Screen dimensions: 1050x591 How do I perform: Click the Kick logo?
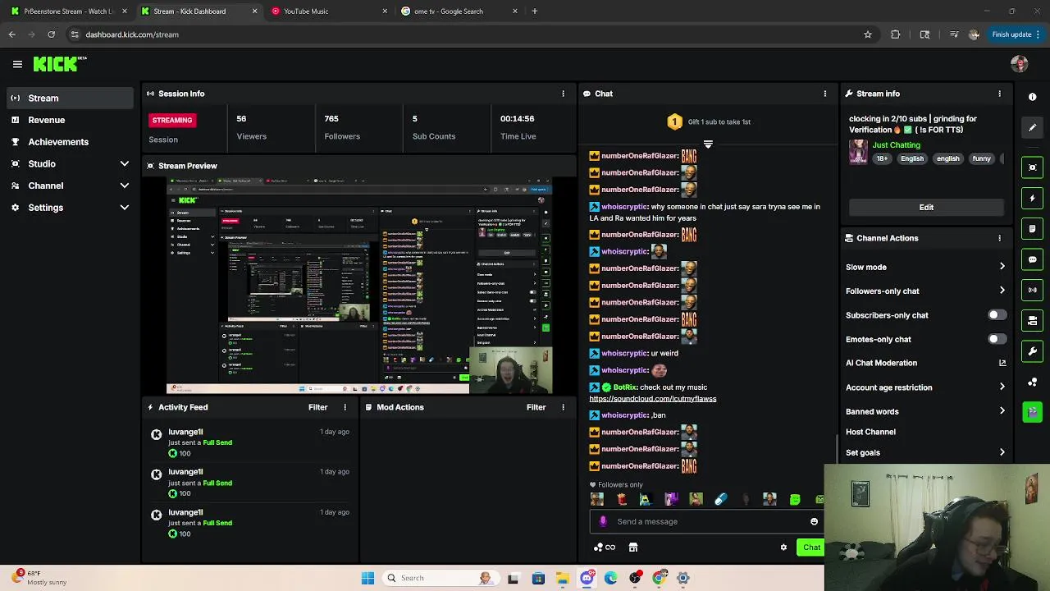pos(59,64)
